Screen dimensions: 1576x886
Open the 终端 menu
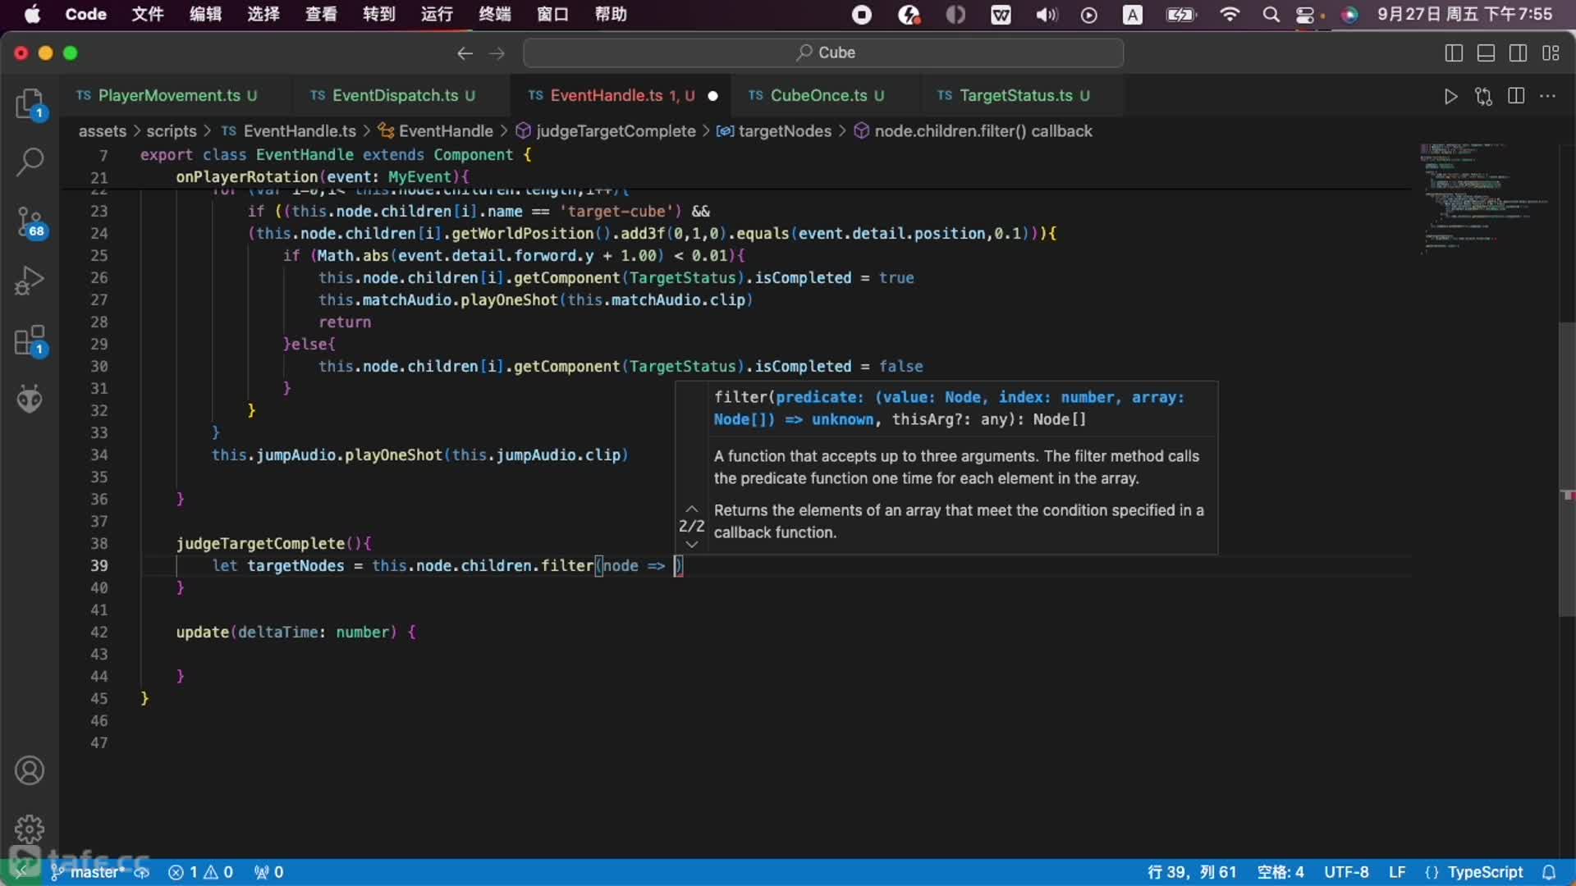pyautogui.click(x=495, y=14)
